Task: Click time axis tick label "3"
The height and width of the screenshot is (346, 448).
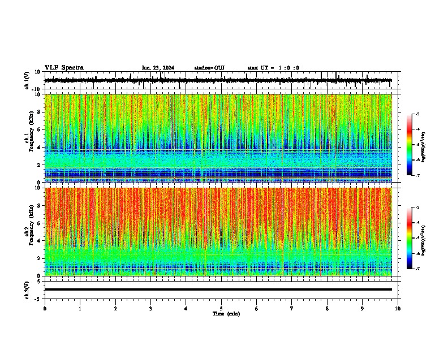Action: click(x=150, y=309)
